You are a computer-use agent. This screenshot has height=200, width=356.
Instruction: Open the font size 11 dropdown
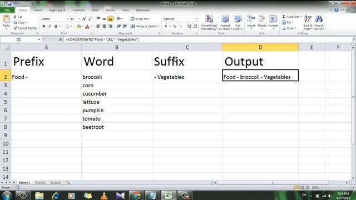click(79, 19)
